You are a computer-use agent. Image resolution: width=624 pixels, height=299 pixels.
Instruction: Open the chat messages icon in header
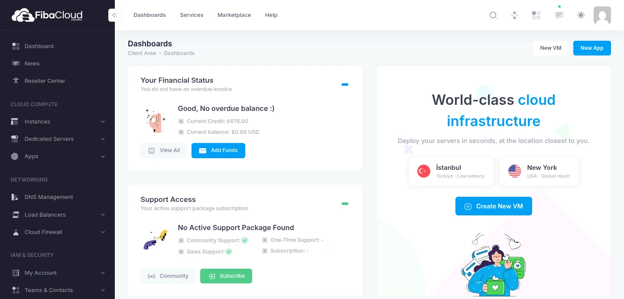click(x=559, y=15)
